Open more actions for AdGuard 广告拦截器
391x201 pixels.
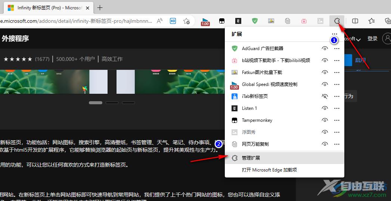(x=336, y=48)
